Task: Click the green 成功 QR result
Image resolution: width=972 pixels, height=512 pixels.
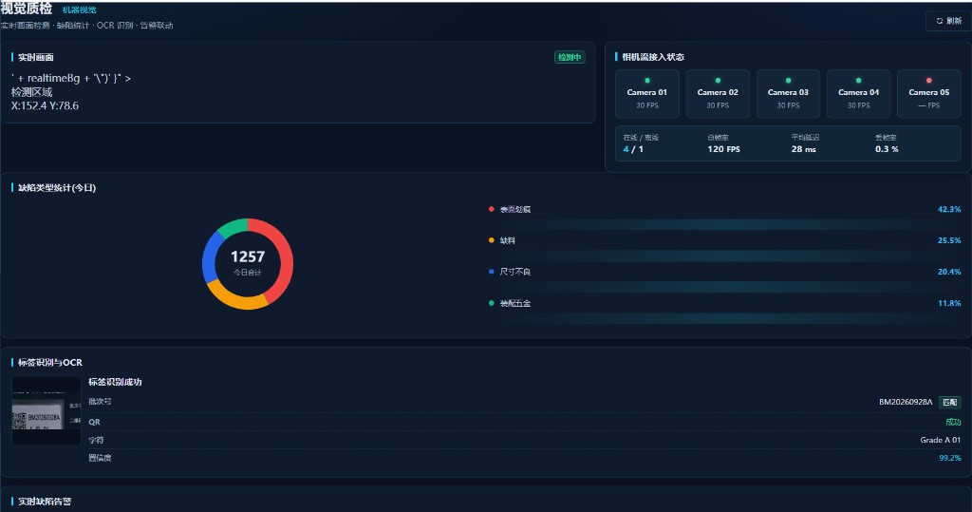Action: [953, 422]
